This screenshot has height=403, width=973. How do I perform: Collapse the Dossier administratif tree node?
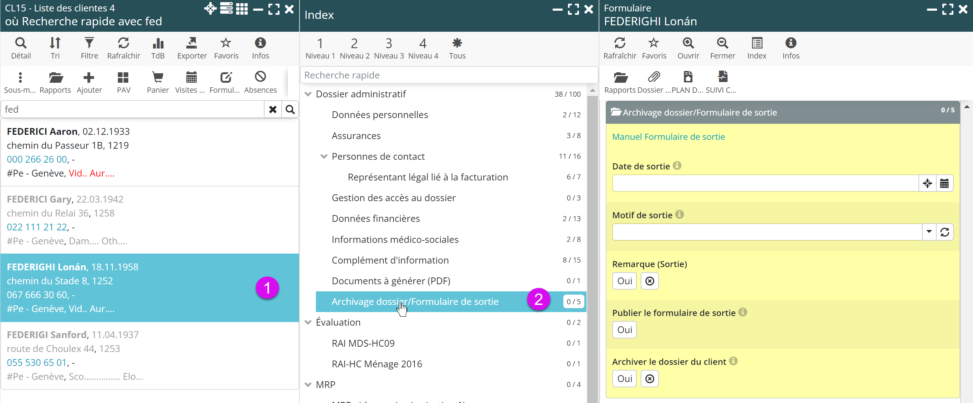[308, 94]
